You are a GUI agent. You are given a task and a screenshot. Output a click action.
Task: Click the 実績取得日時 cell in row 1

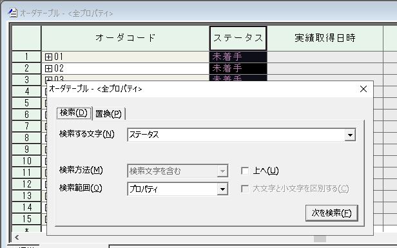click(325, 57)
